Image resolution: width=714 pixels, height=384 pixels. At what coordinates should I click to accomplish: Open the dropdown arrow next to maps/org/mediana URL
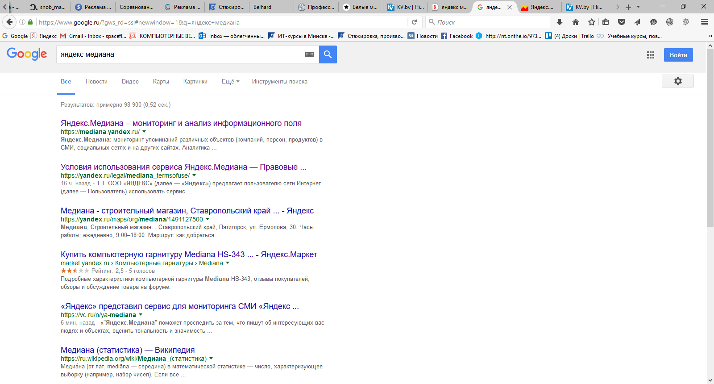coord(208,219)
